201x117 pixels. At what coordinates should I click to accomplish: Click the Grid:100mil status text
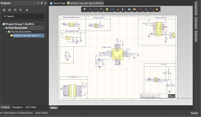(41, 113)
